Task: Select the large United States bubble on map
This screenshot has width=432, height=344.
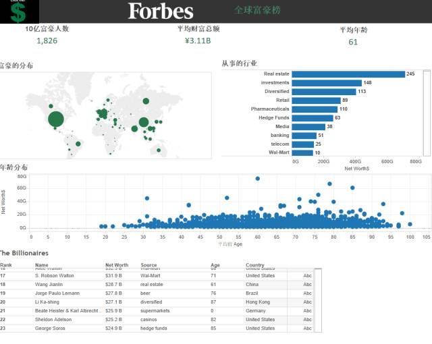Action: click(x=56, y=119)
